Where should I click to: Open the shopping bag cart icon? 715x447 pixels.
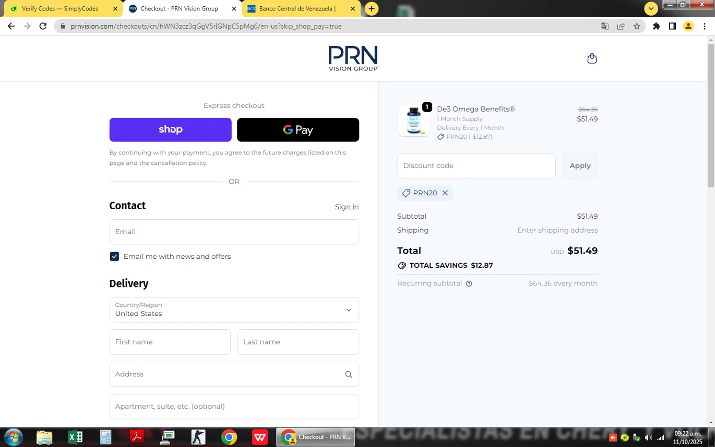click(x=592, y=58)
